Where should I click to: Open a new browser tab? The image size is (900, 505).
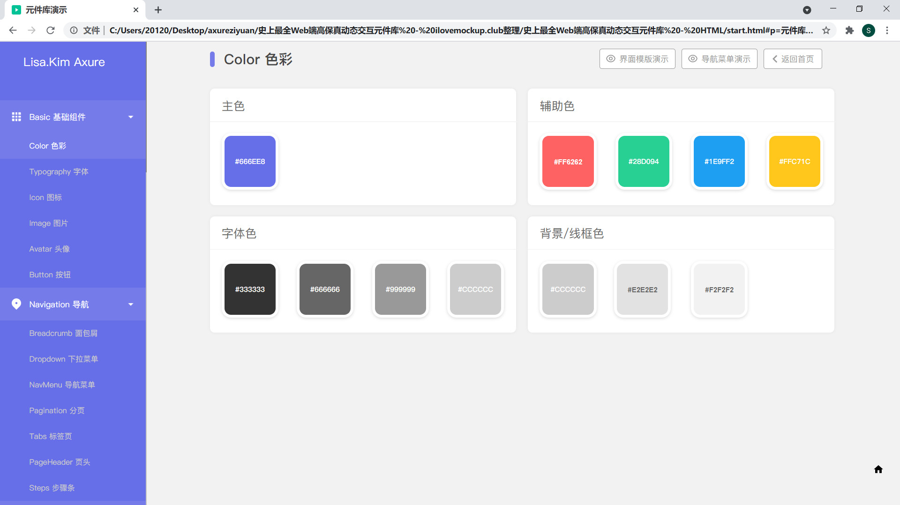[x=158, y=10]
